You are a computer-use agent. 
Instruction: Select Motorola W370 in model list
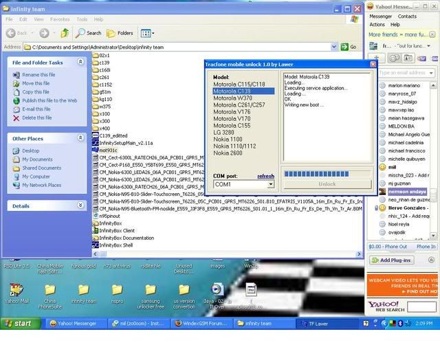click(x=232, y=98)
